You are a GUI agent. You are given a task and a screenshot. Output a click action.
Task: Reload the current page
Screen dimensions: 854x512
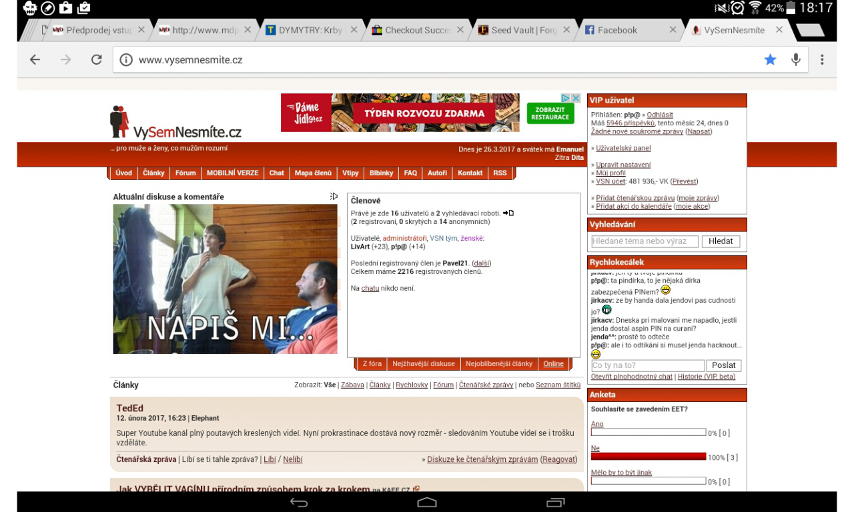coord(97,60)
